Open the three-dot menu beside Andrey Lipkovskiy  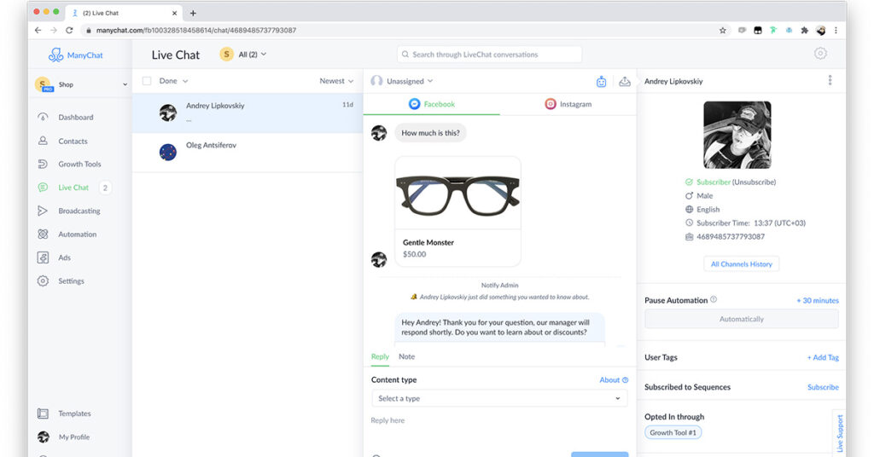pyautogui.click(x=830, y=81)
